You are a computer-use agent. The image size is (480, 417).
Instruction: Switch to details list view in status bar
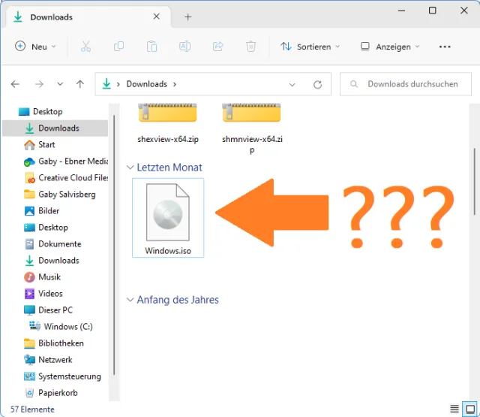tap(454, 409)
